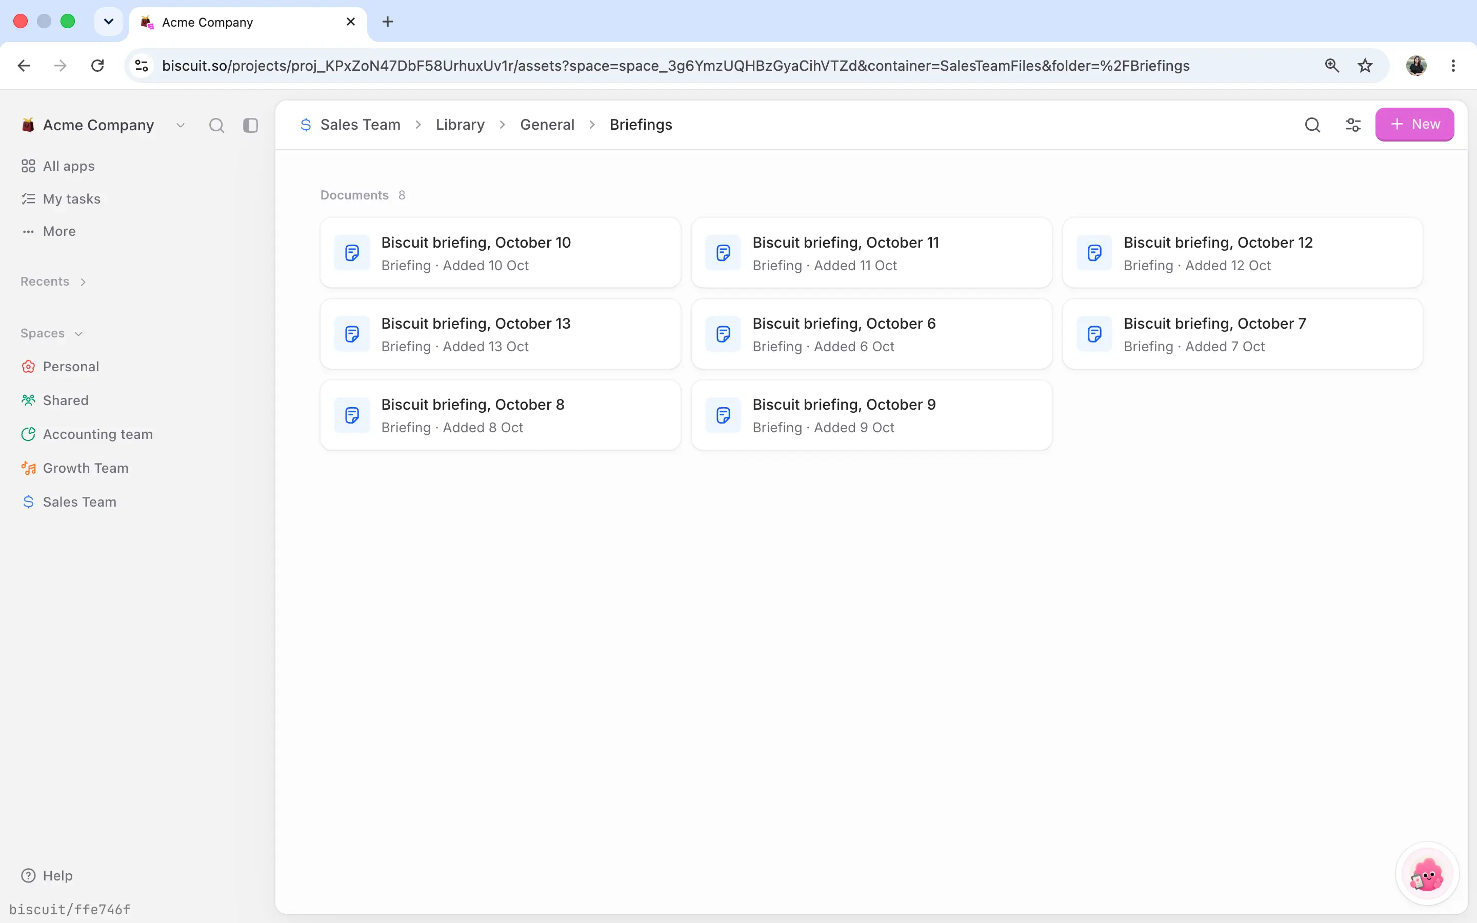Open the sidebar search icon
This screenshot has height=923, width=1477.
pos(216,125)
